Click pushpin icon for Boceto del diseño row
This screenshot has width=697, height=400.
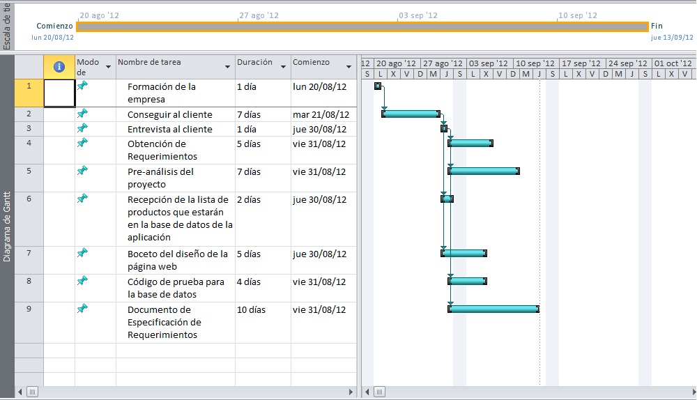82,253
